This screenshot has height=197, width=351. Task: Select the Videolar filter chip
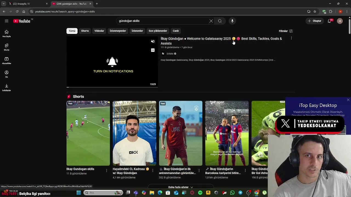pyautogui.click(x=99, y=31)
